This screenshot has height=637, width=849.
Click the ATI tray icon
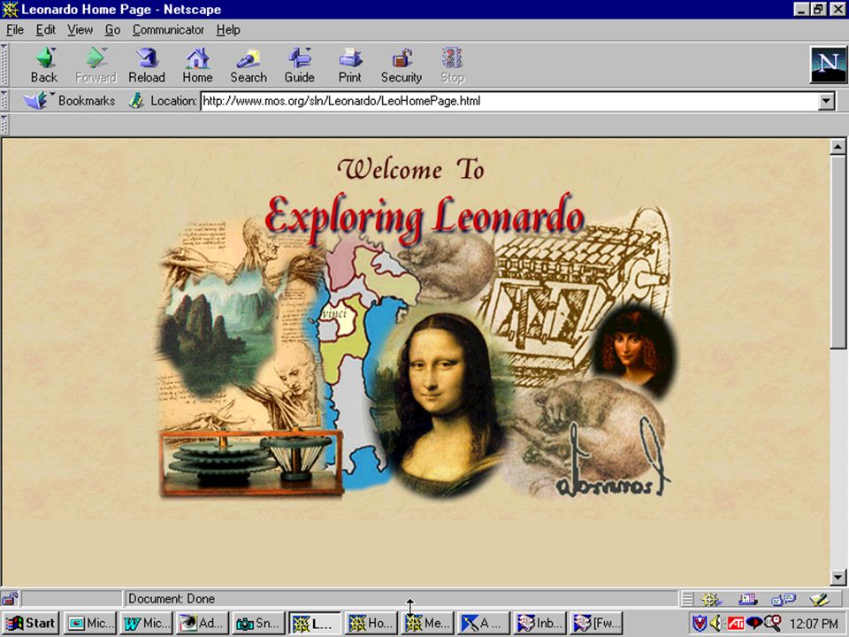click(x=735, y=624)
